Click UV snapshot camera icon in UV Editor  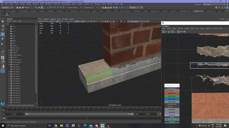click(185, 32)
